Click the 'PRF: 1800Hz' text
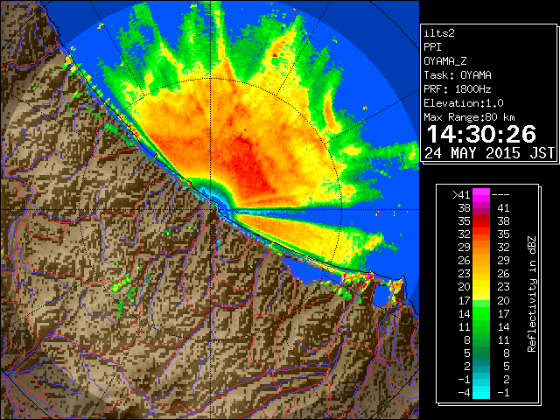Image resolution: width=560 pixels, height=420 pixels. (x=458, y=89)
